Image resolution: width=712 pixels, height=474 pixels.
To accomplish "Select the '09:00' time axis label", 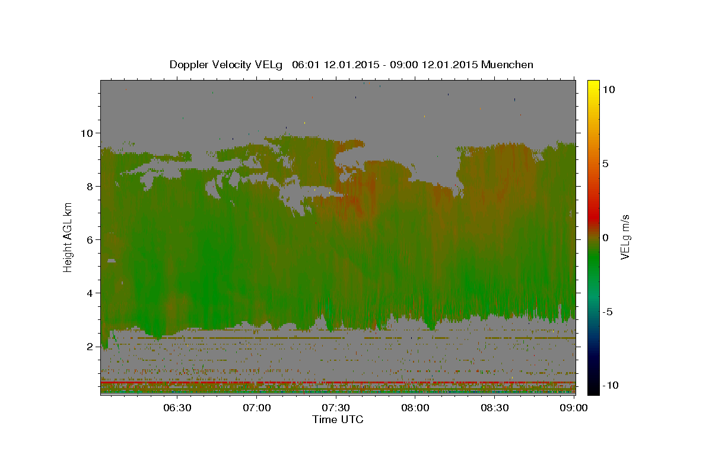I will (574, 408).
